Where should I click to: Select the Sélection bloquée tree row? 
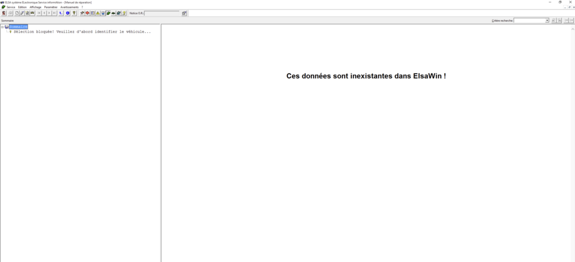click(82, 32)
